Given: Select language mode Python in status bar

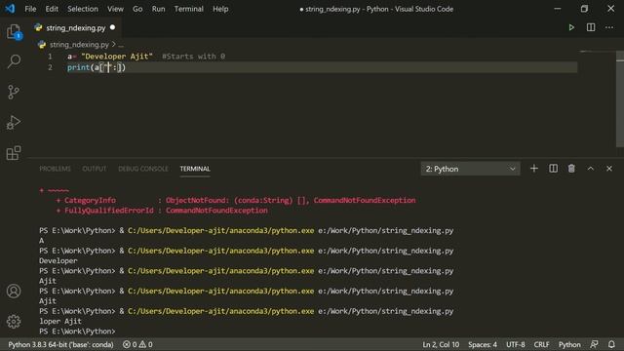Looking at the screenshot, I should pos(569,344).
